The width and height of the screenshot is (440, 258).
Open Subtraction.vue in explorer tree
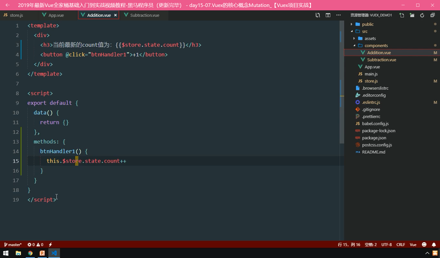point(392,60)
